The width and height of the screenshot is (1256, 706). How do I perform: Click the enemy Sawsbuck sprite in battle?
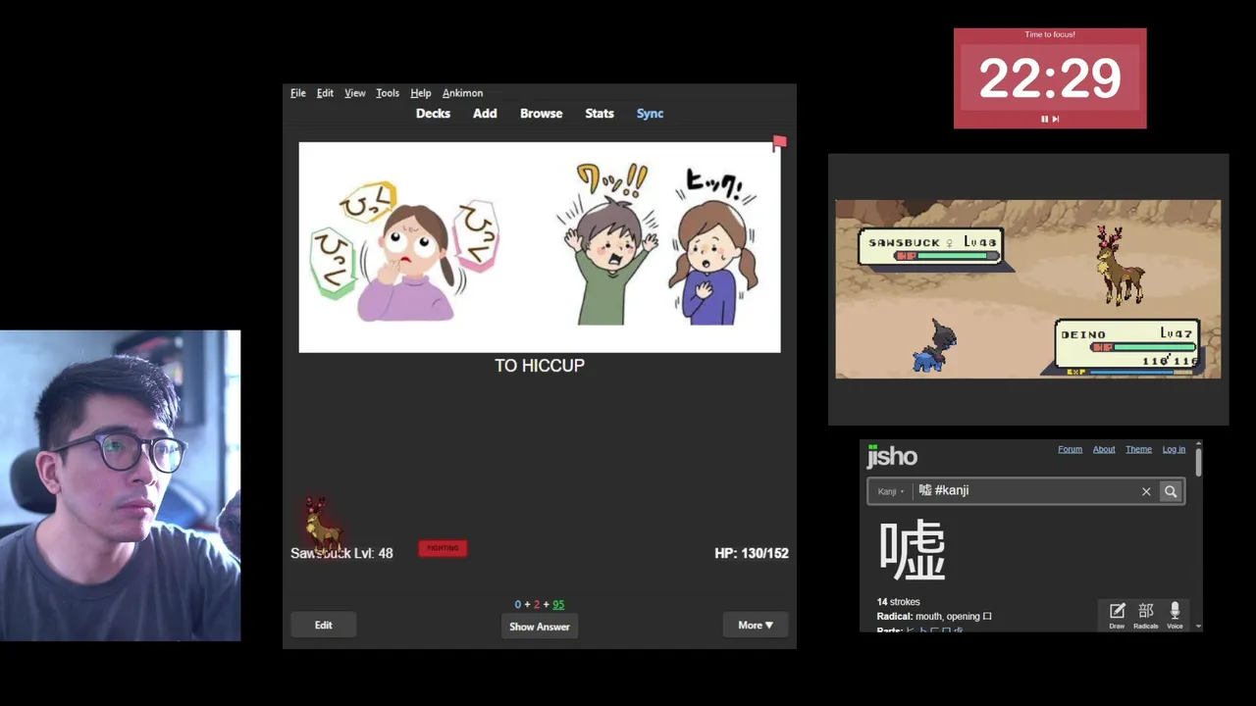[1119, 265]
